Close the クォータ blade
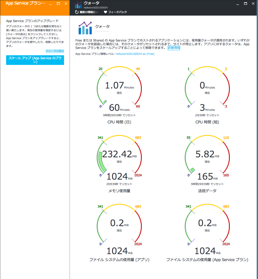 [x=253, y=4]
